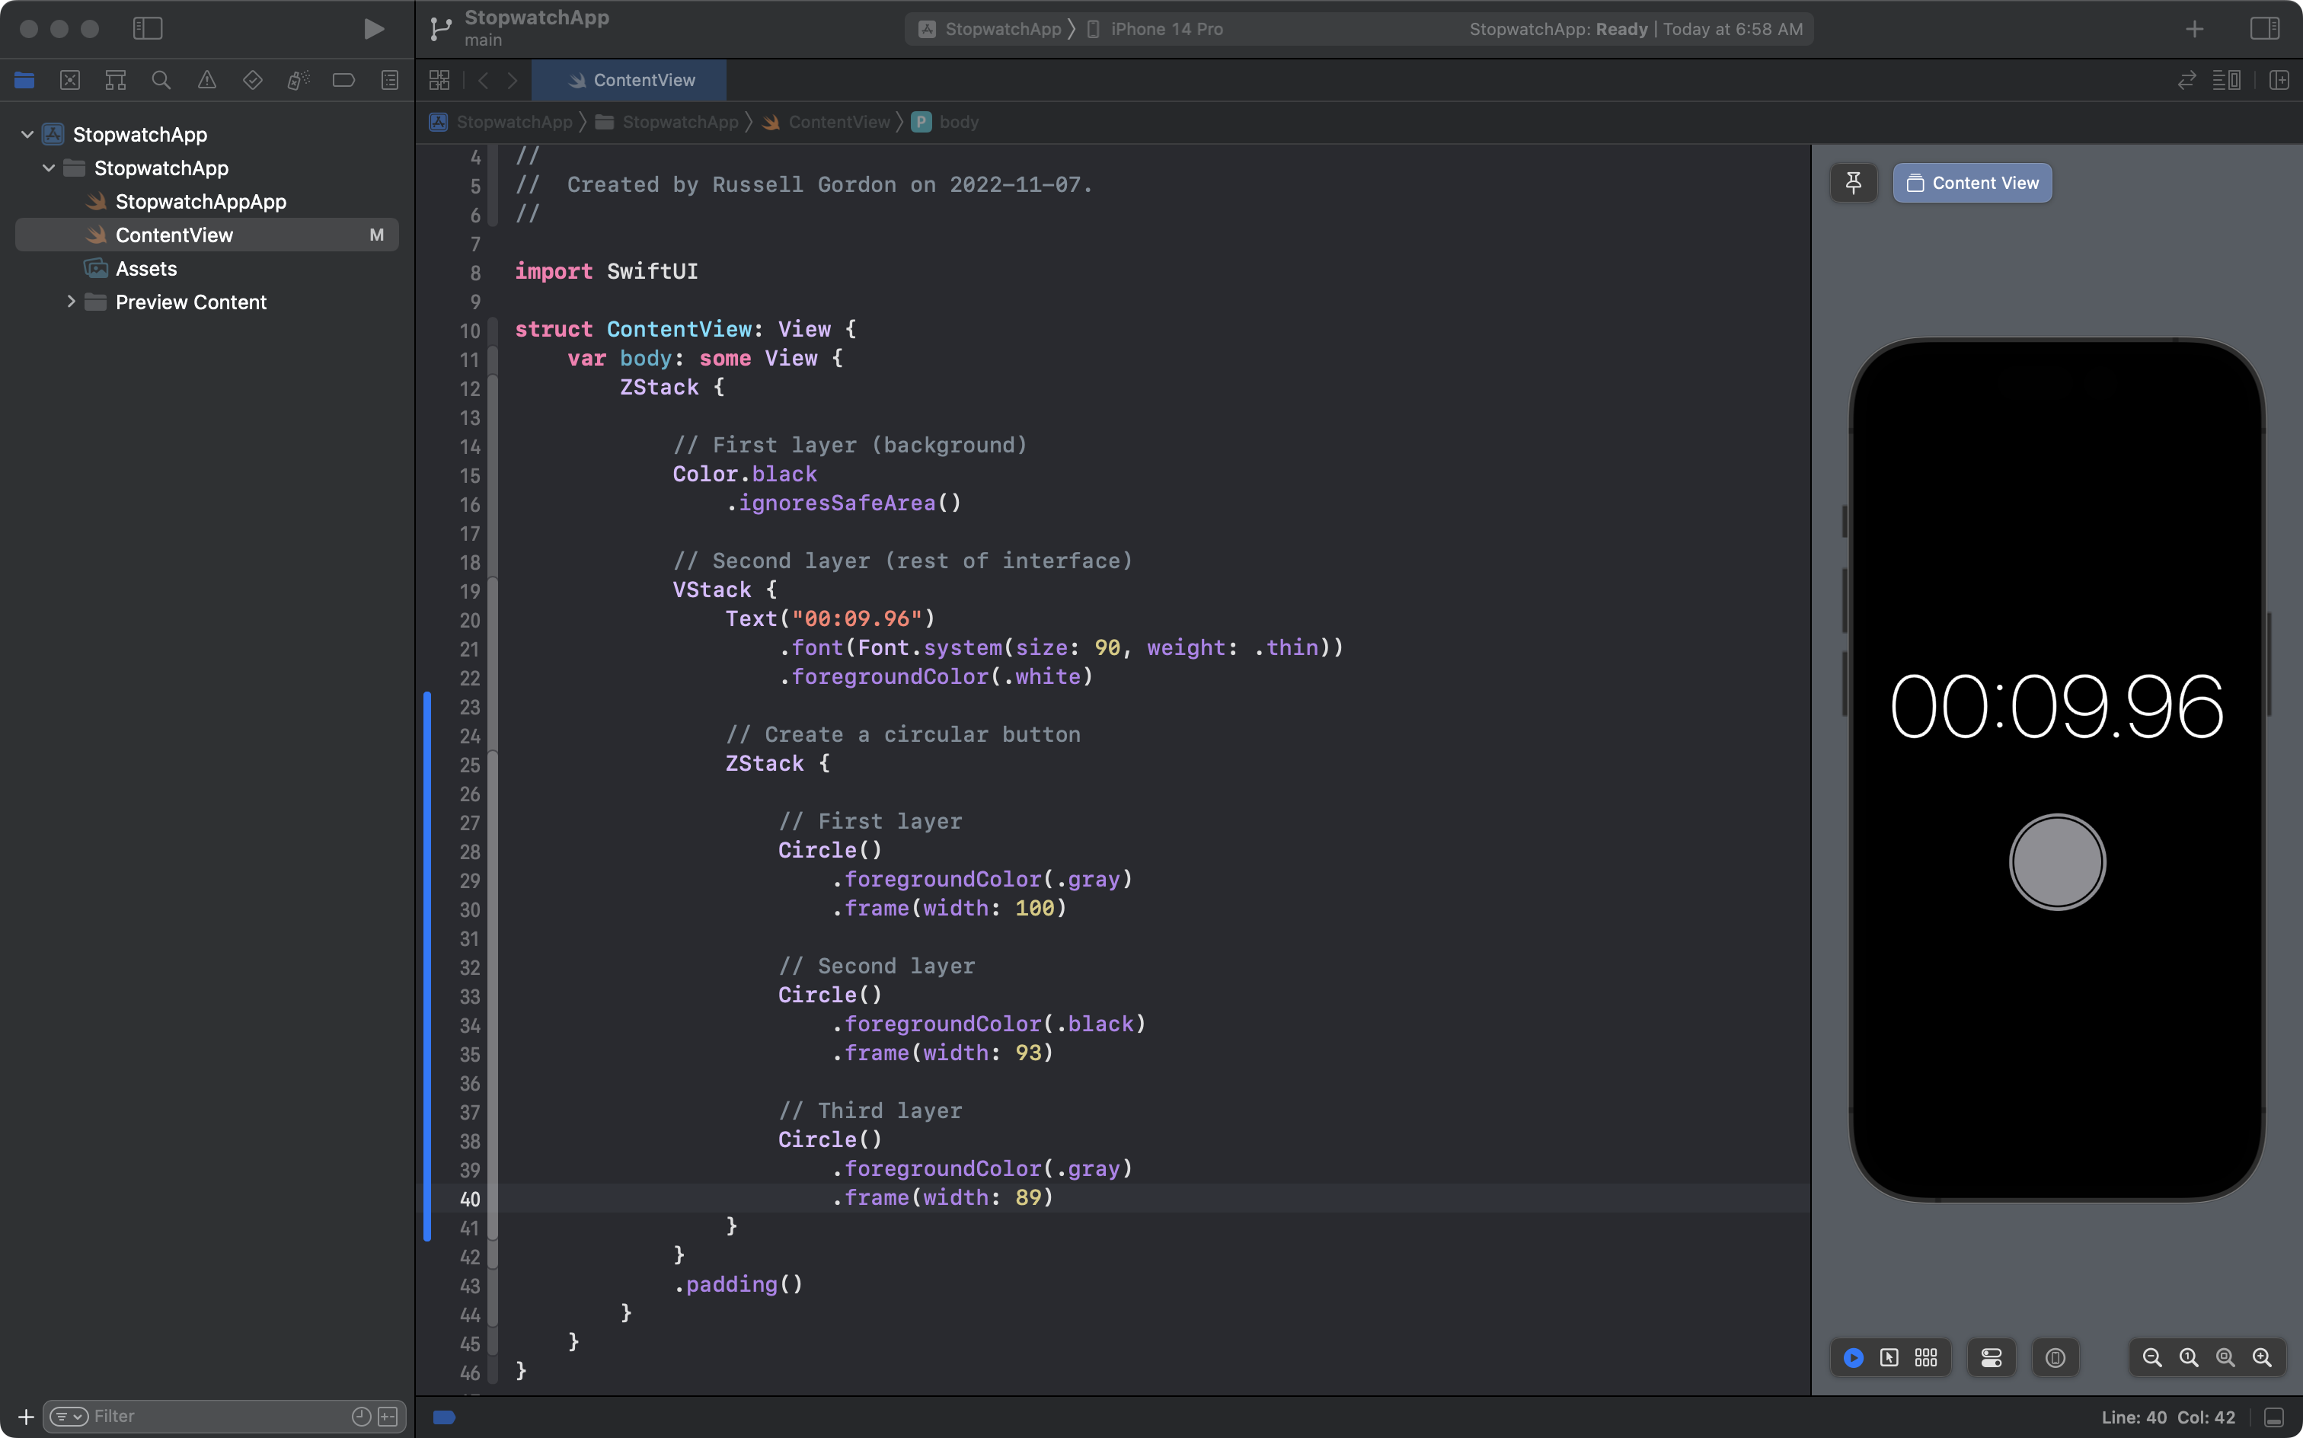
Task: Click the Run button to build app
Action: click(x=372, y=28)
